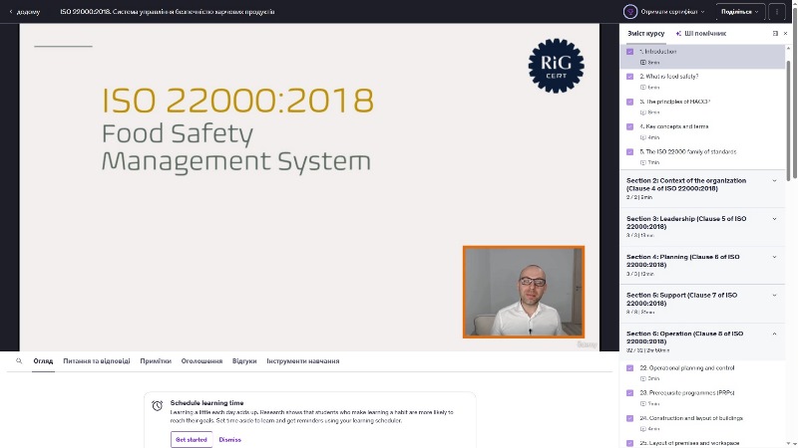
Task: Close the course content sidebar
Action: tap(786, 33)
